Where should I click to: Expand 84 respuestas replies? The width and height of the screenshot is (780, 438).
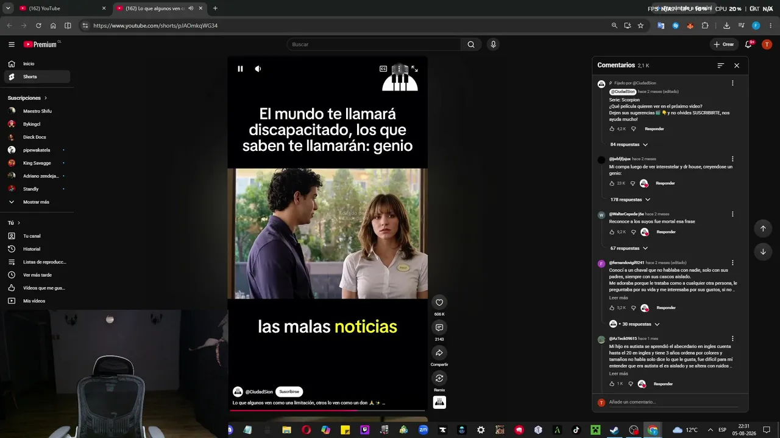tap(629, 145)
